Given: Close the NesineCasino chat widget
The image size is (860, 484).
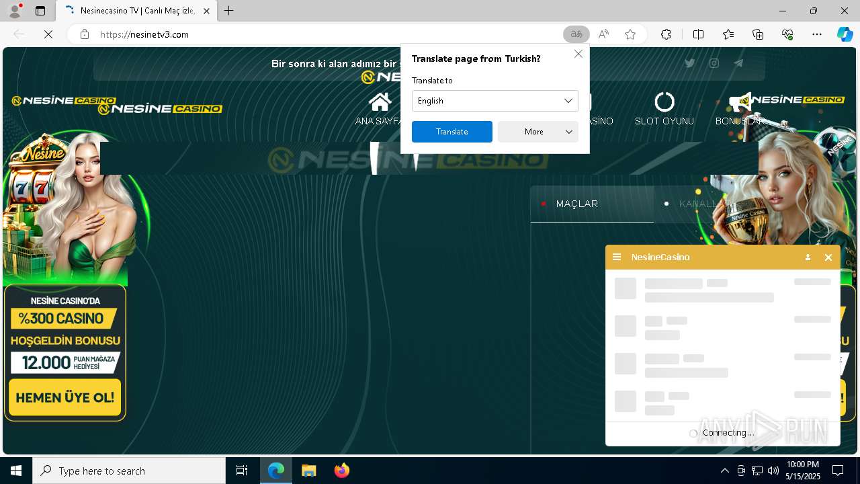Looking at the screenshot, I should (x=828, y=257).
